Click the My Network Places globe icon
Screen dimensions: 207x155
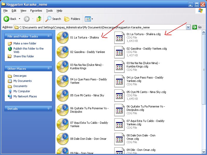(10, 96)
